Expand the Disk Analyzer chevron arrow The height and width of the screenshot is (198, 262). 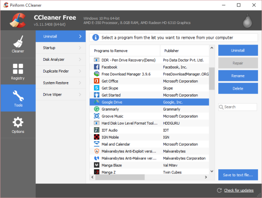[x=80, y=59]
